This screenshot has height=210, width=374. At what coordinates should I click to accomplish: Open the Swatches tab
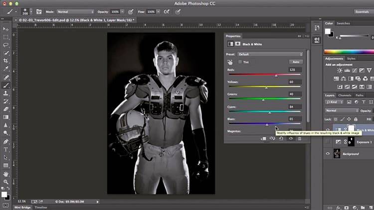tap(343, 23)
